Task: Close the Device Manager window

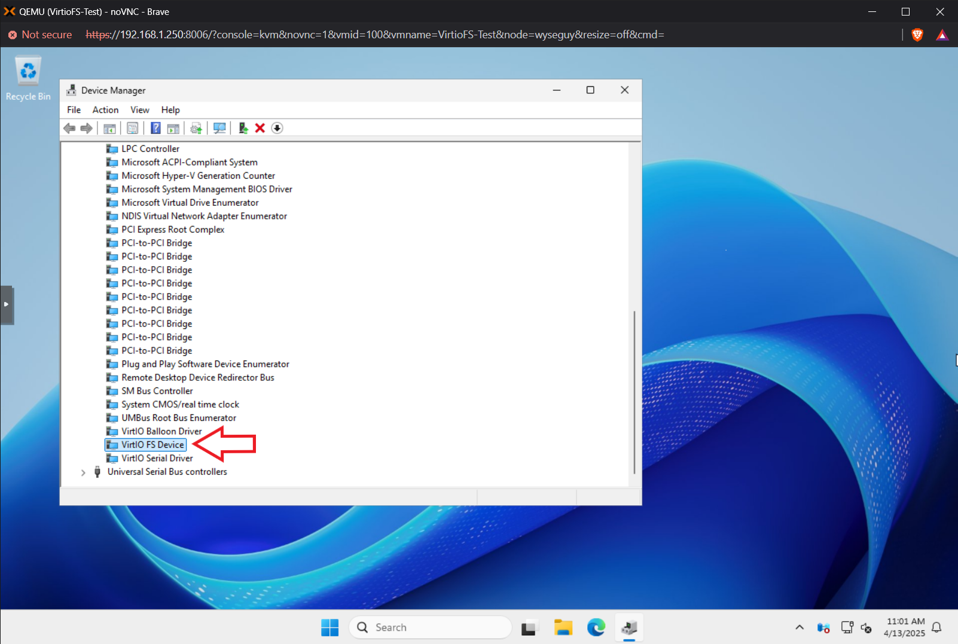Action: pos(624,90)
